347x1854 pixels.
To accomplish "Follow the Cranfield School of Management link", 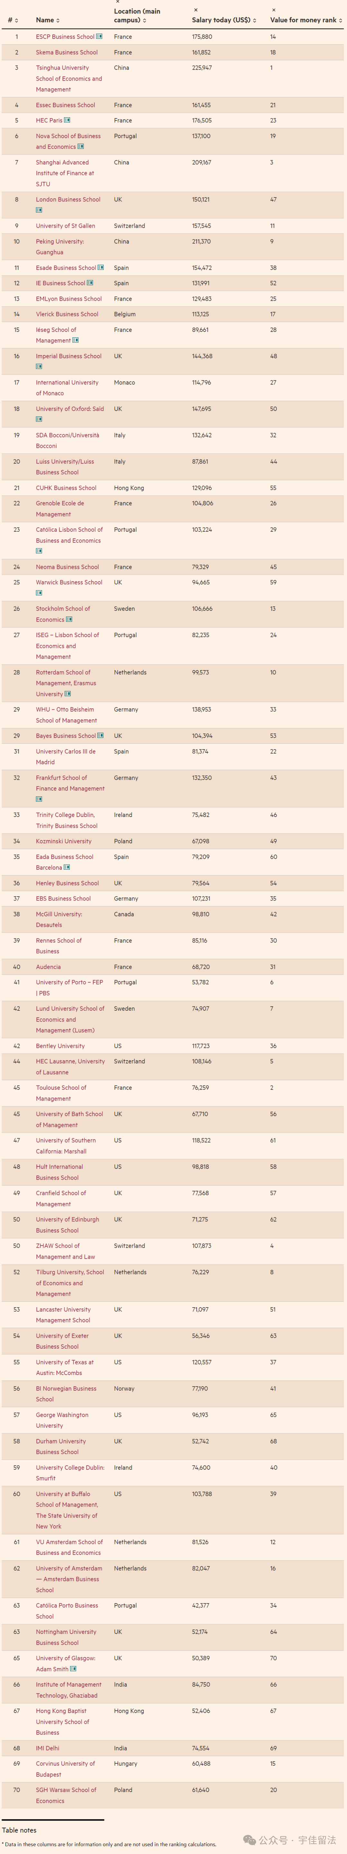I will [x=61, y=1198].
